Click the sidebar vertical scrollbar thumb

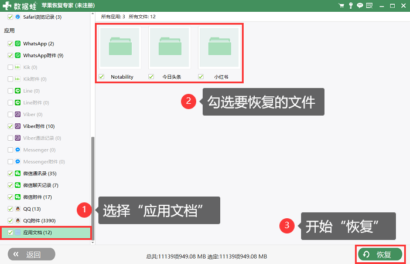[93, 188]
